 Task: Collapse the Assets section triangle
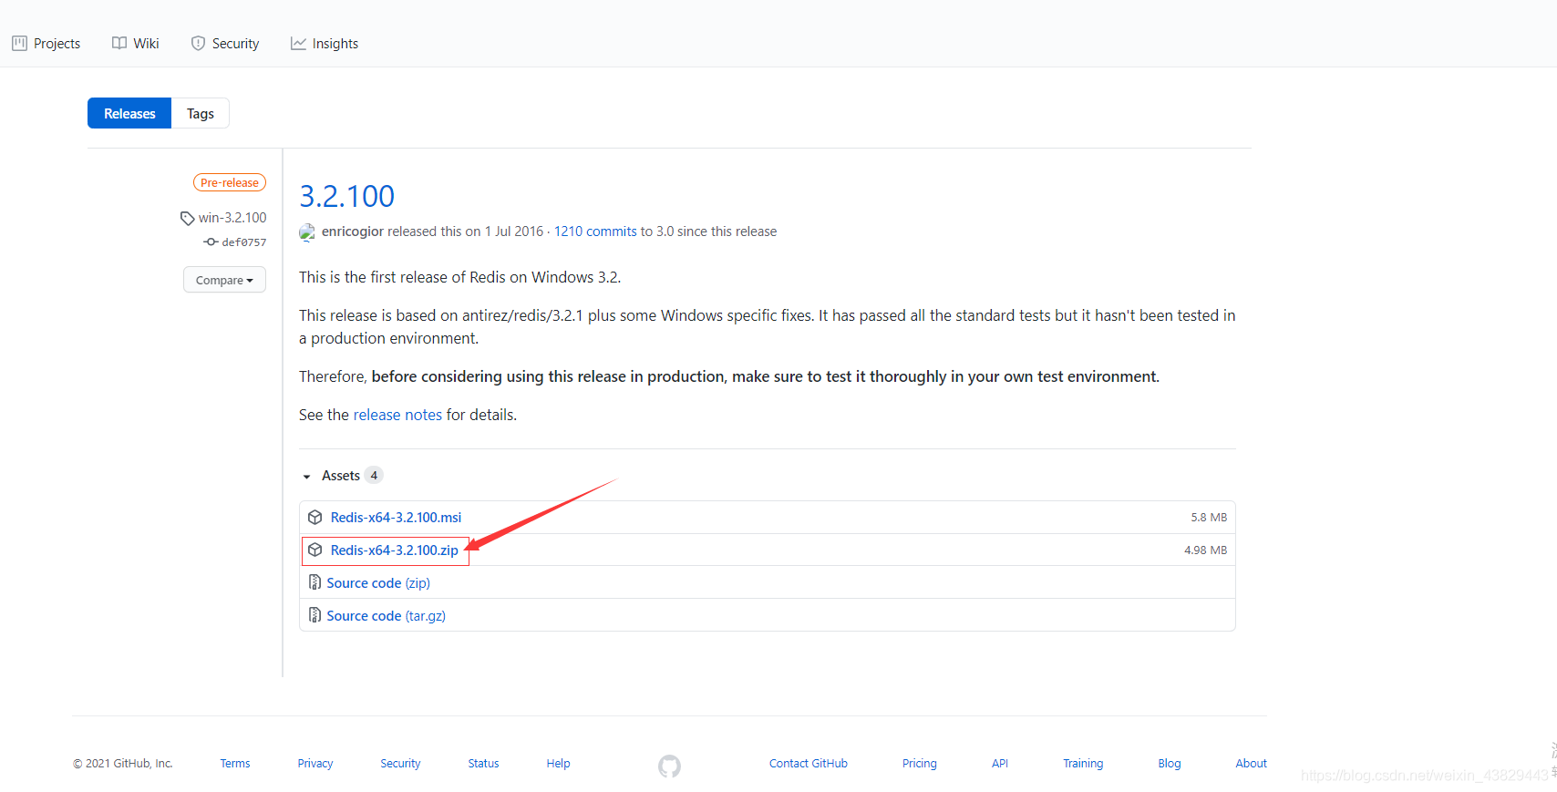(307, 477)
